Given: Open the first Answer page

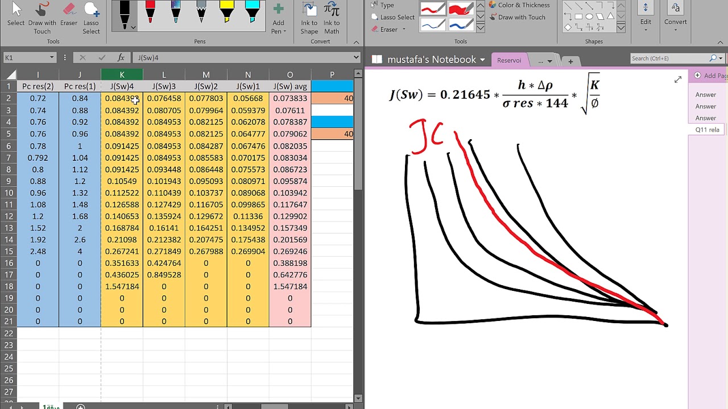Looking at the screenshot, I should click(706, 94).
